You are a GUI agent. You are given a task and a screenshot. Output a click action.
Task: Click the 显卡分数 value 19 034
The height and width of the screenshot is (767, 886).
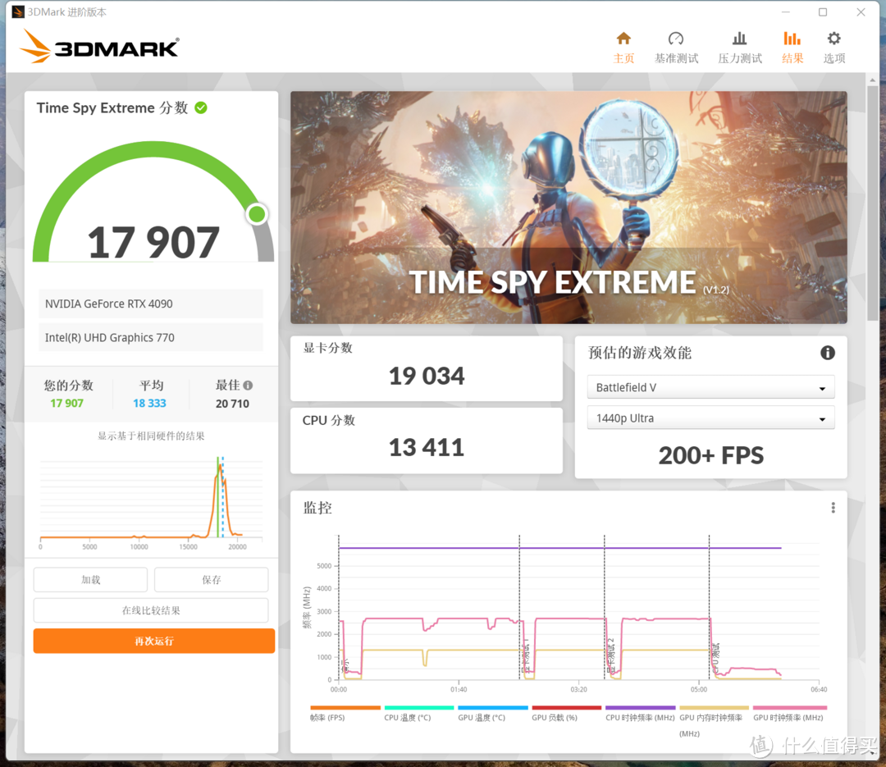pos(427,376)
